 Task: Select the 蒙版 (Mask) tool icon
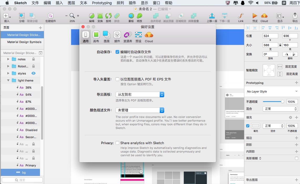click(131, 15)
